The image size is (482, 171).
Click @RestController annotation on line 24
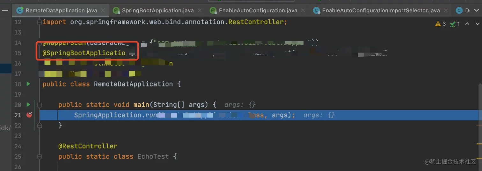(x=88, y=146)
